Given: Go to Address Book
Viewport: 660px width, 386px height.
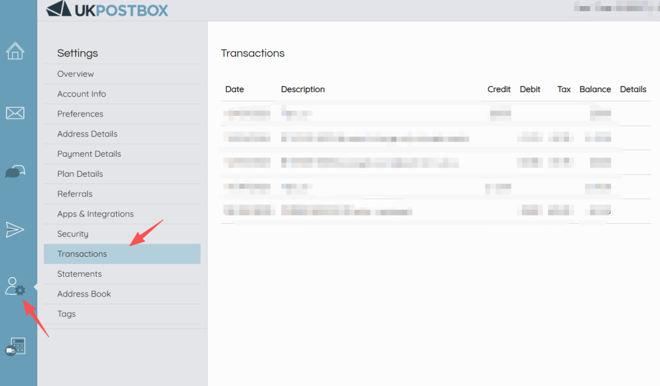Looking at the screenshot, I should (84, 294).
